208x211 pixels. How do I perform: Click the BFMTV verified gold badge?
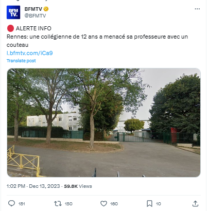pyautogui.click(x=46, y=9)
